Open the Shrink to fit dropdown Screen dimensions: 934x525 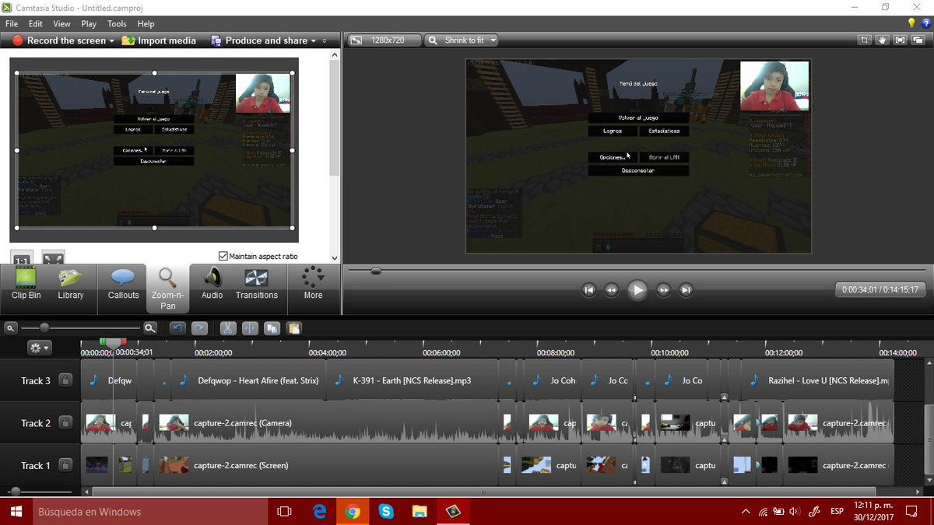point(462,40)
